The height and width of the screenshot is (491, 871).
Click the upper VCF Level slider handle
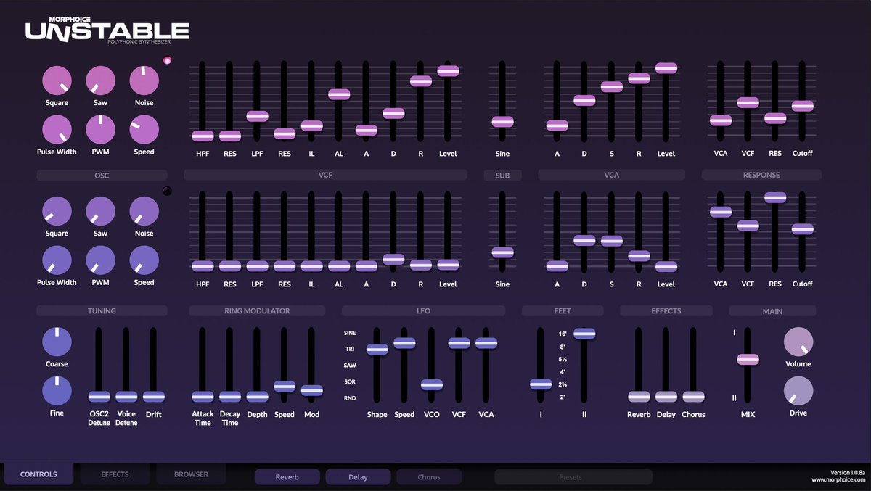point(448,70)
